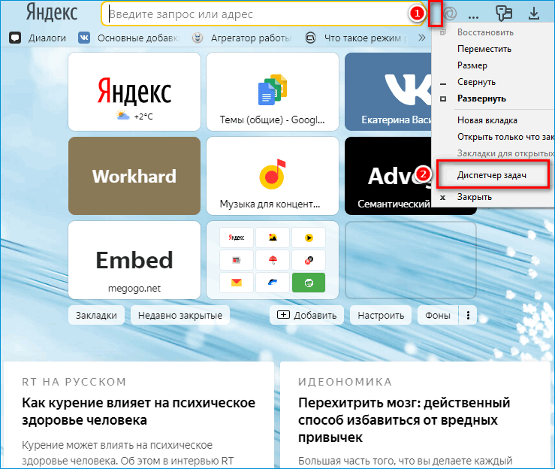555x469 pixels.
Task: Click the Добавить button
Action: 306,316
